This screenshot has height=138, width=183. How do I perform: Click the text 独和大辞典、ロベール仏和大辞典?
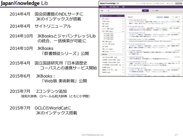click(x=44, y=96)
